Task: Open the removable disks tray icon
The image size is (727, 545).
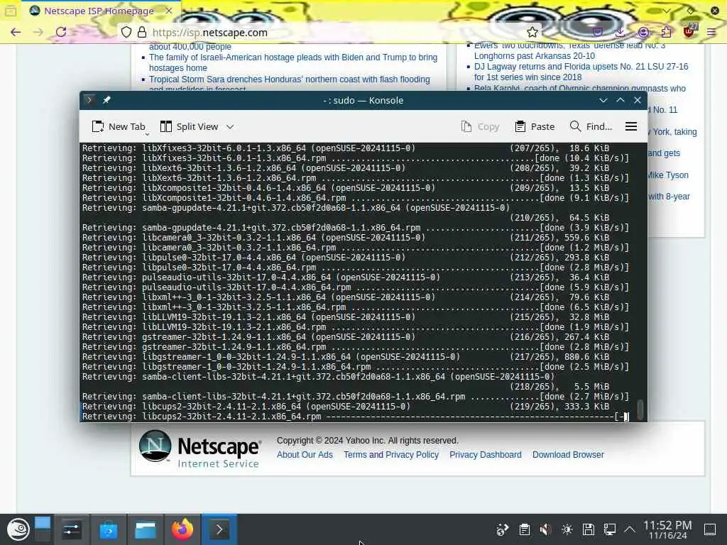Action: pyautogui.click(x=589, y=529)
